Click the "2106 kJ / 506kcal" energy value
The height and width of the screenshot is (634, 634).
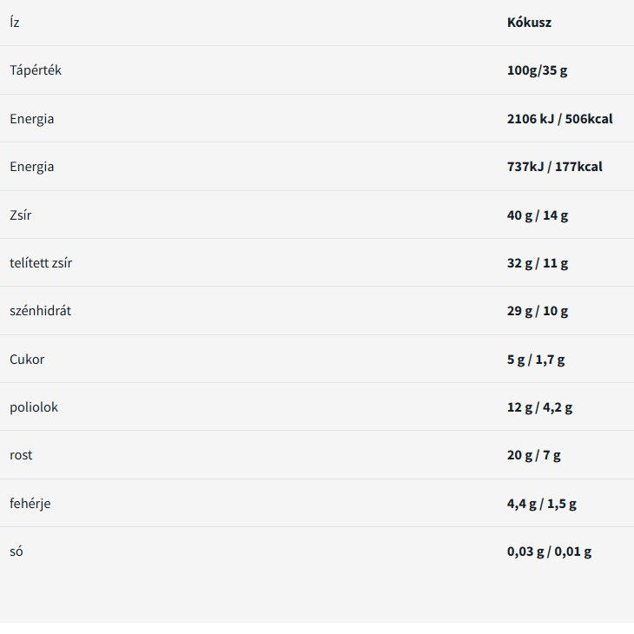pos(559,119)
